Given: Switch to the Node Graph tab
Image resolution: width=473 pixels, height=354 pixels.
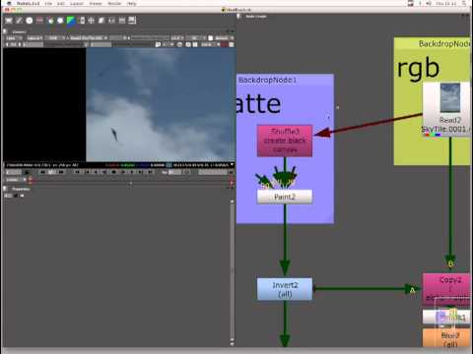Looking at the screenshot, I should [256, 17].
